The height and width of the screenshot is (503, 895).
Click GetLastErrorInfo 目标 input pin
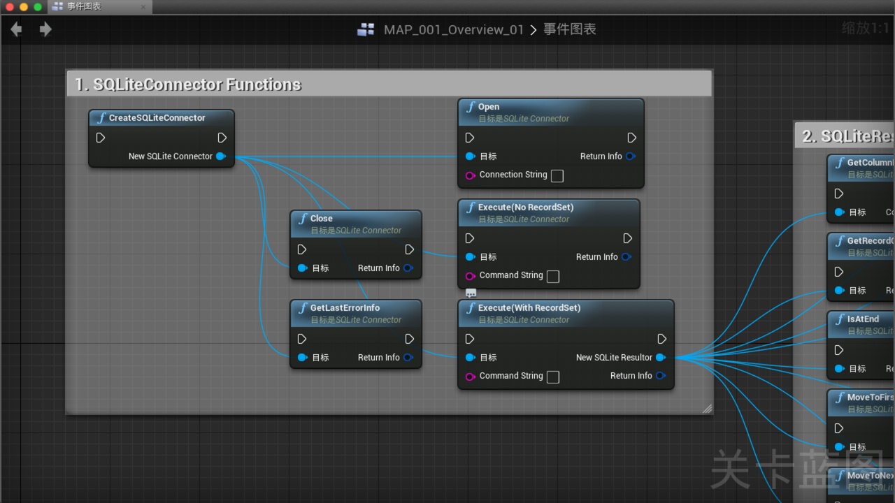302,358
